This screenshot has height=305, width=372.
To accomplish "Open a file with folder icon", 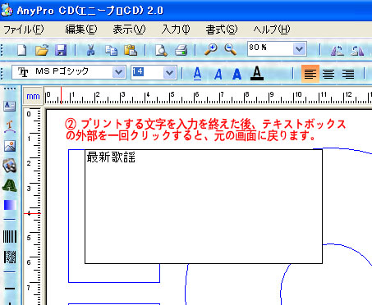I will [42, 50].
